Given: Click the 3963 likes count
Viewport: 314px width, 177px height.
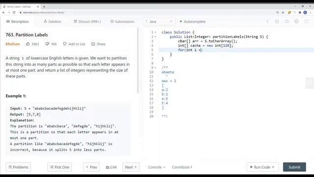Looking at the screenshot, I should click(35, 44).
